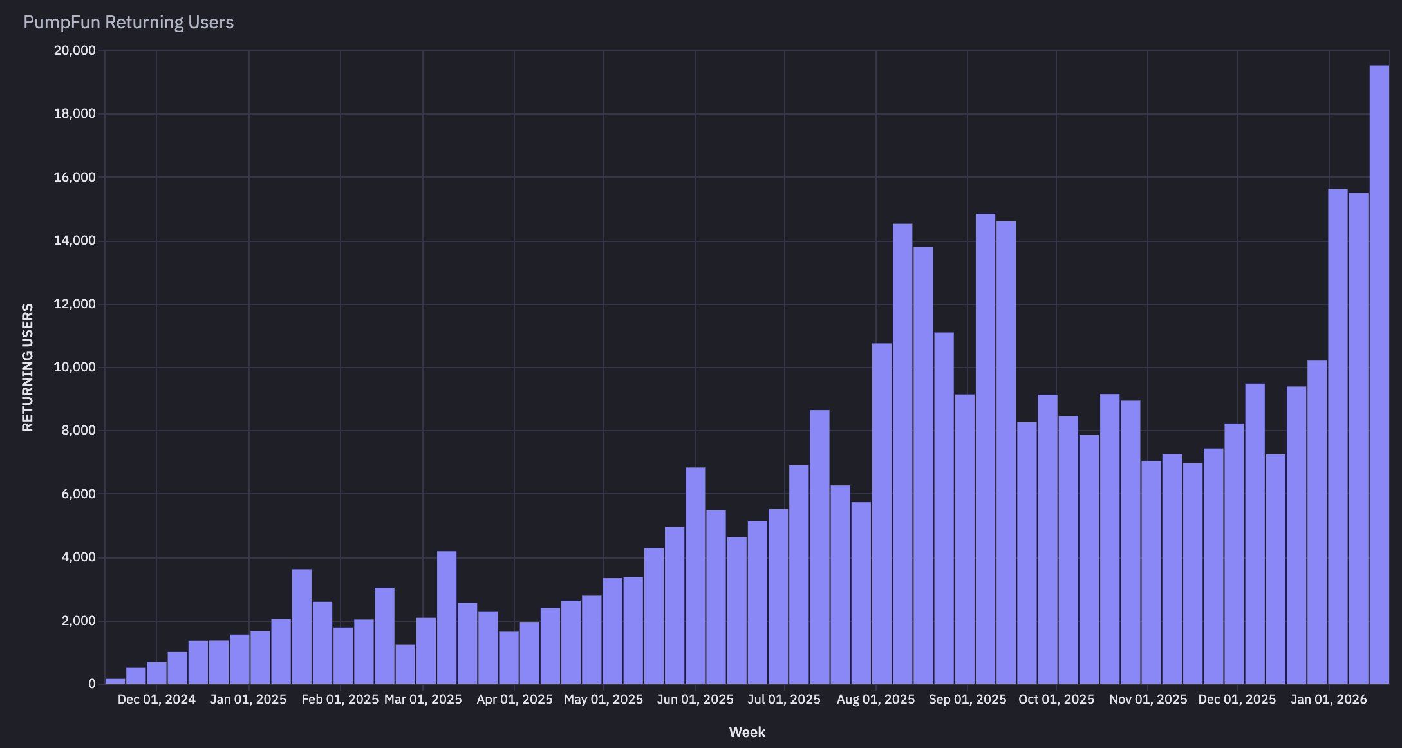Click the chart title PumpFun Returning Users
Screen dimensions: 1402x748
click(129, 21)
